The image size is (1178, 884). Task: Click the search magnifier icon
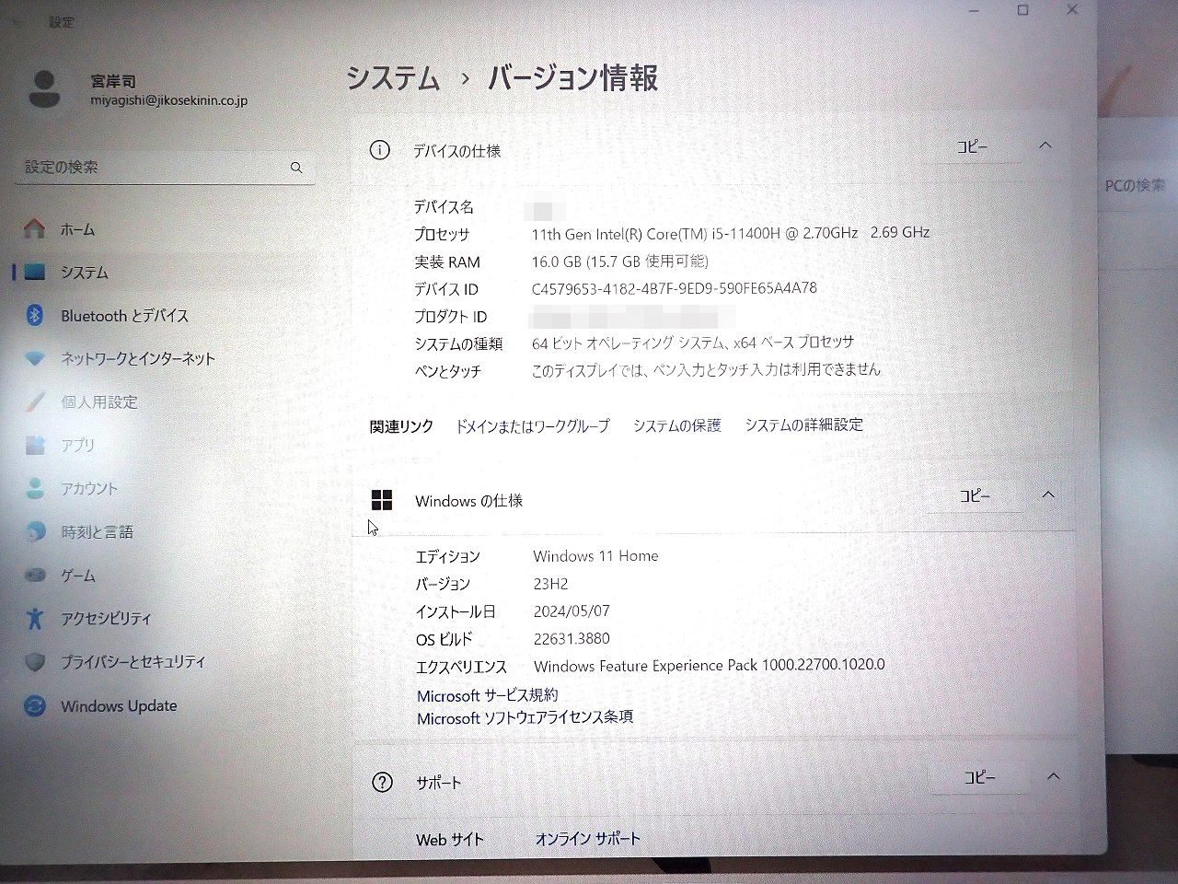(x=296, y=167)
